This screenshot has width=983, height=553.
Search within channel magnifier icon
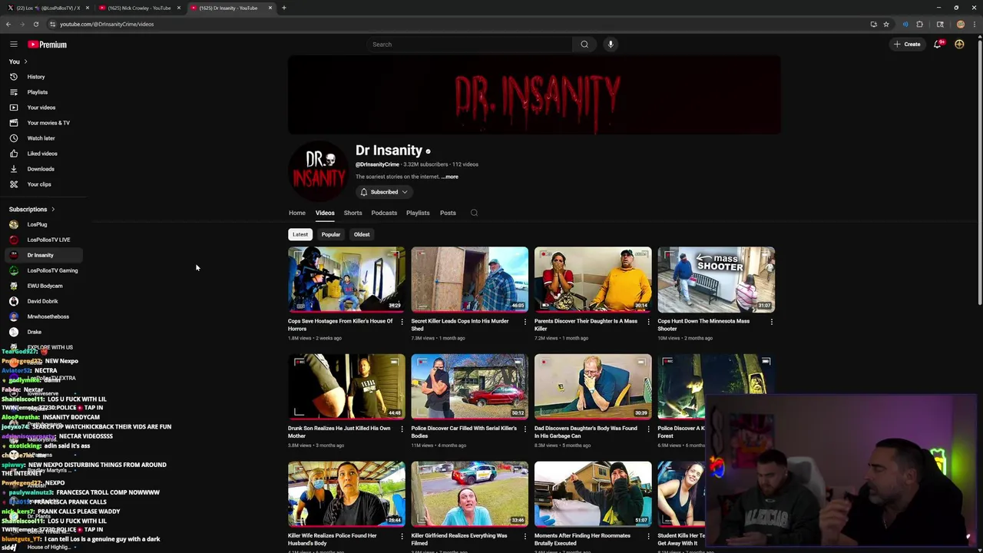point(474,213)
